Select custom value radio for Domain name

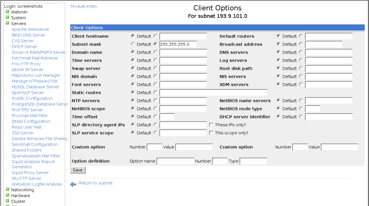pos(155,52)
